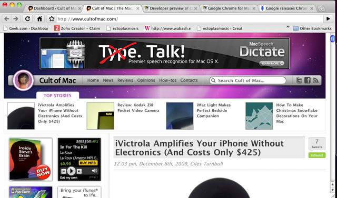337x198 pixels.
Task: Open the Christmas Snowflake thumbnail
Action: [259, 116]
